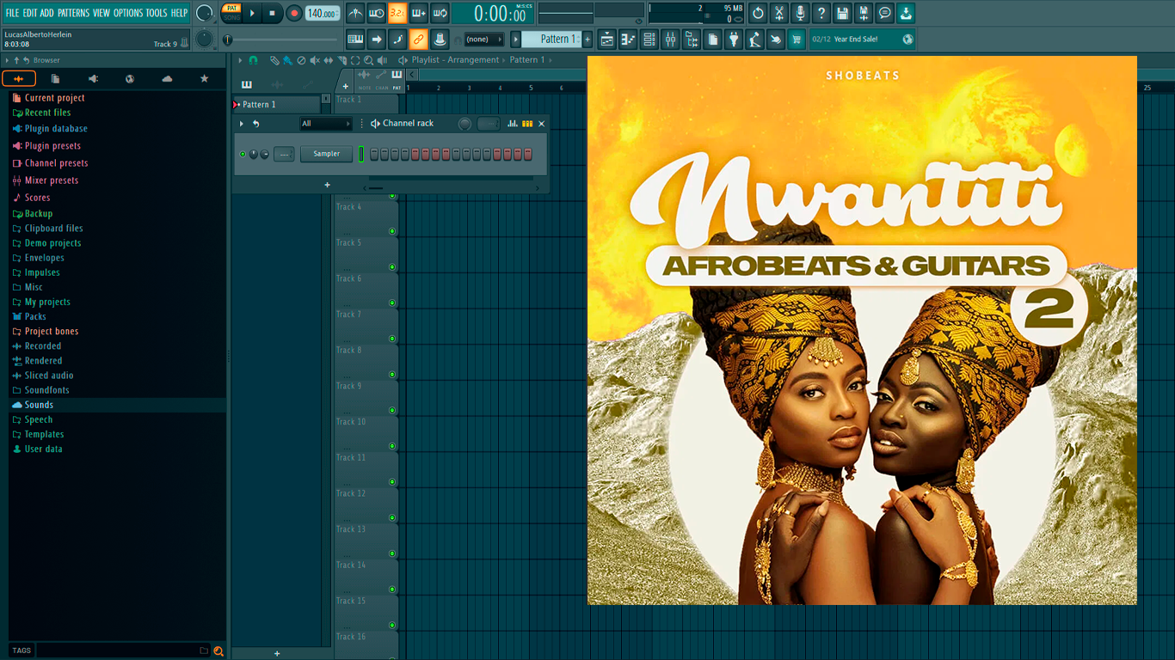This screenshot has height=660, width=1175.
Task: Toggle Track 5 green mute light in playlist
Action: tap(392, 266)
